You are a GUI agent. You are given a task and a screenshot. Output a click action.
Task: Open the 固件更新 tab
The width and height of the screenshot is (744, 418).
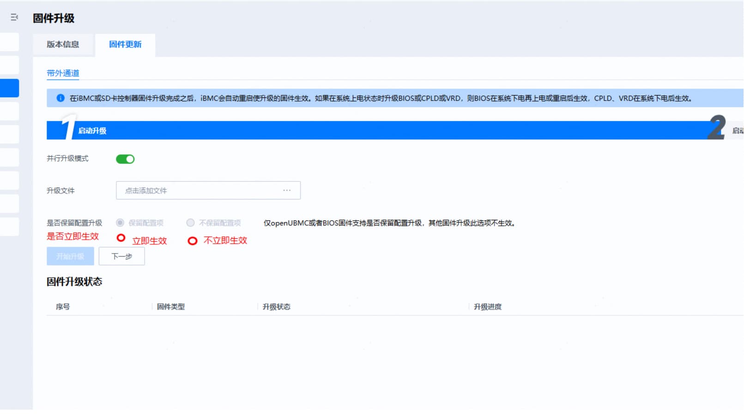coord(125,44)
